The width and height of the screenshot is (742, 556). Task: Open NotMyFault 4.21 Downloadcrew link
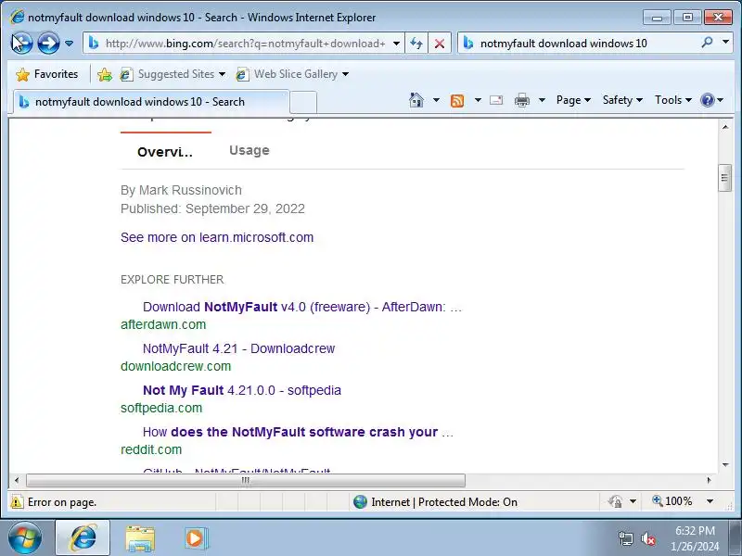click(239, 348)
